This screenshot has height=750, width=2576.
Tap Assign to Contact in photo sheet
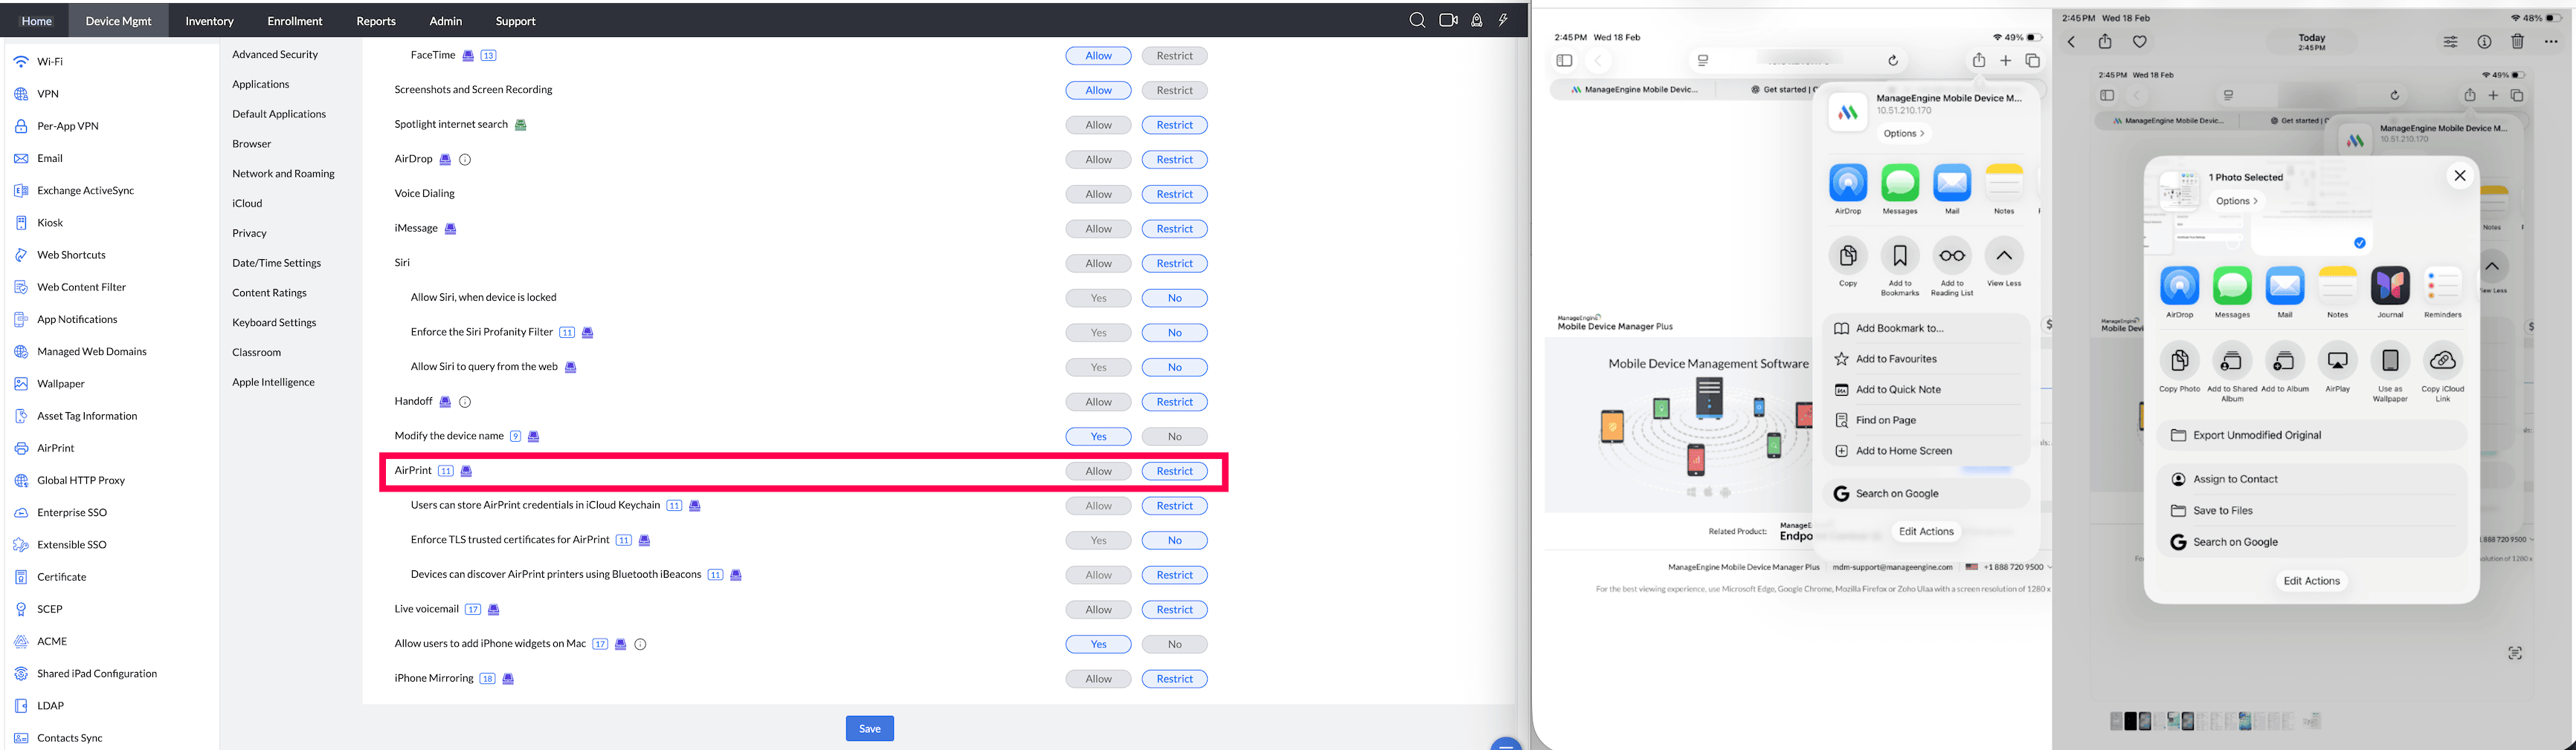2312,480
